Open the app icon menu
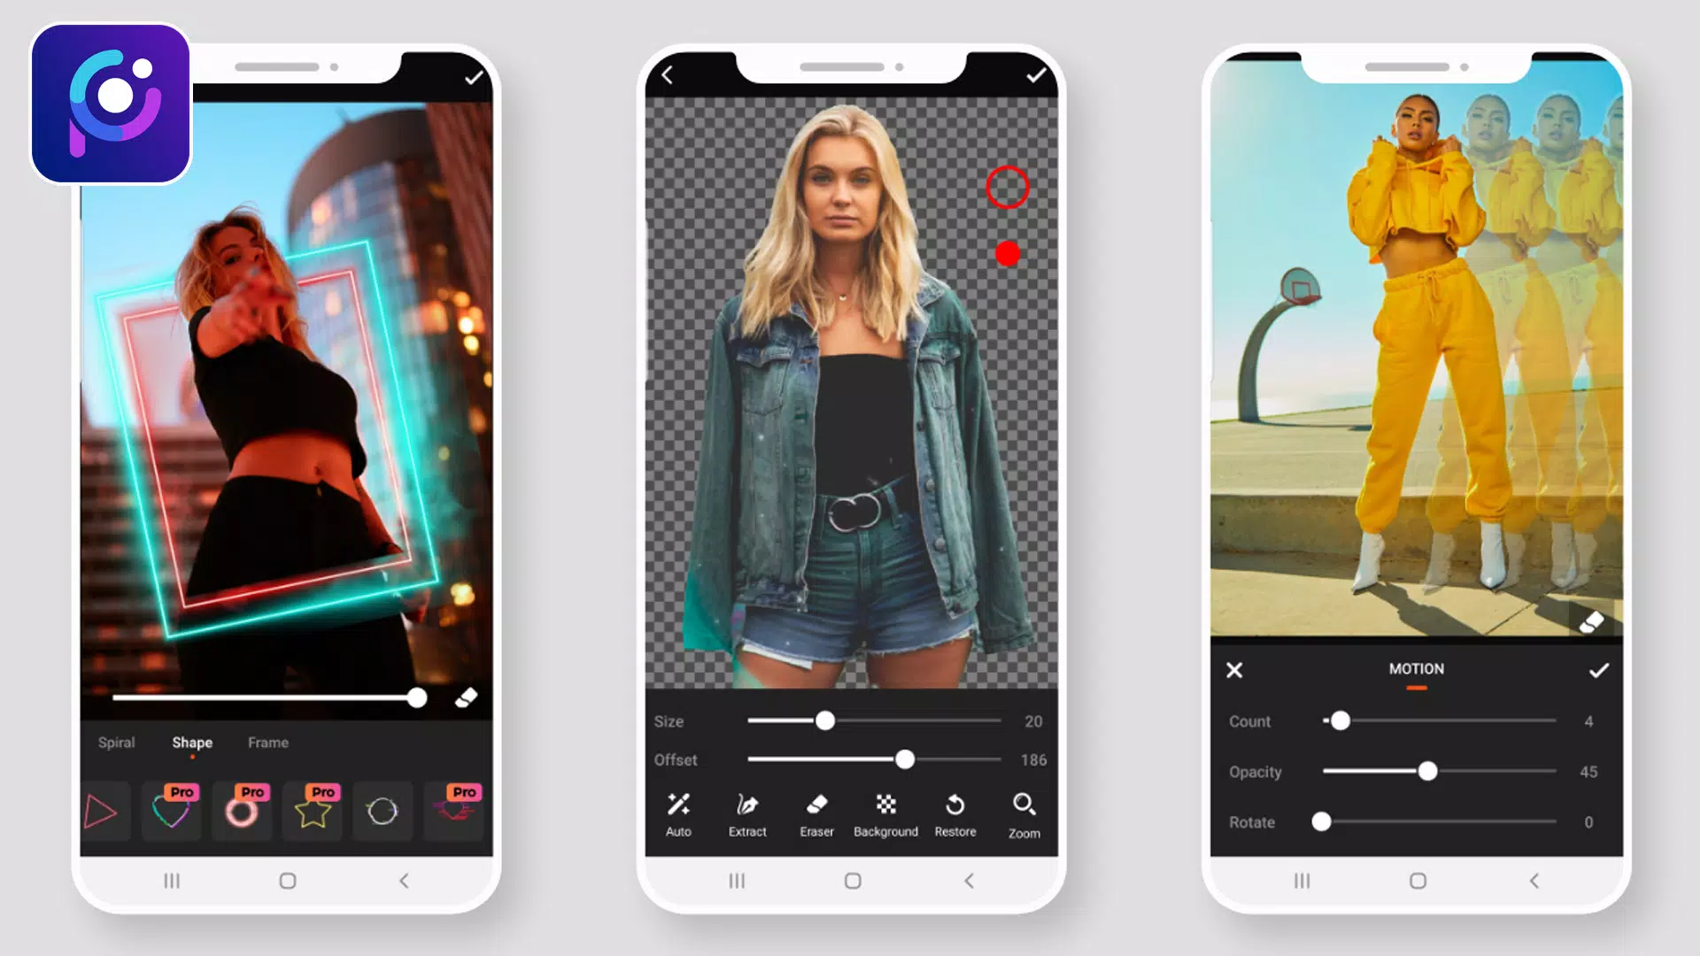 (x=109, y=104)
